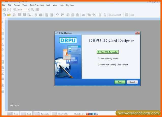The height and width of the screenshot is (117, 162).
Task: Click the Next button in dialog
Action: pyautogui.click(x=120, y=82)
